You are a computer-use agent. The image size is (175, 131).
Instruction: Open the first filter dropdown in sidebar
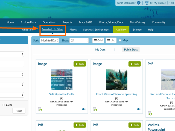[12, 54]
